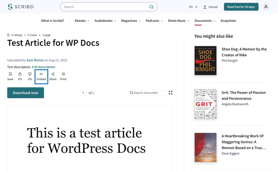Open the EN language dropdown
This screenshot has height=172, width=278.
pos(193,6)
